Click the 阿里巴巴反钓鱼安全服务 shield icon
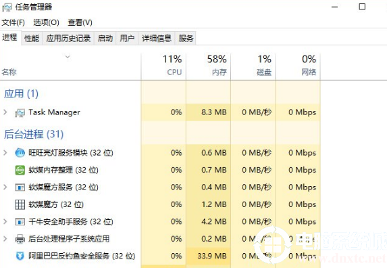Viewport: 387px width, 268px height. pyautogui.click(x=20, y=256)
